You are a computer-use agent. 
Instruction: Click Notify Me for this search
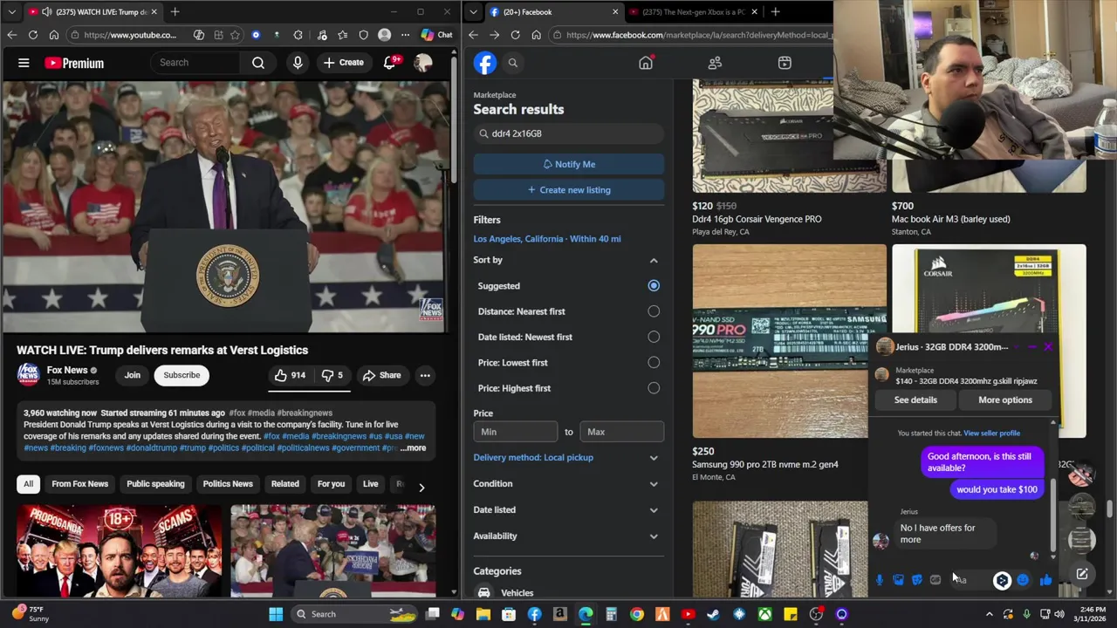click(x=568, y=164)
